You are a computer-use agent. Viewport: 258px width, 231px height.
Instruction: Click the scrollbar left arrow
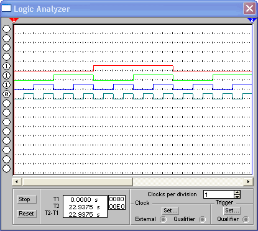[17, 182]
